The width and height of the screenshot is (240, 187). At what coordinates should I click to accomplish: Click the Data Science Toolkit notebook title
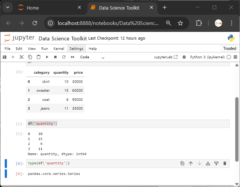(63, 38)
